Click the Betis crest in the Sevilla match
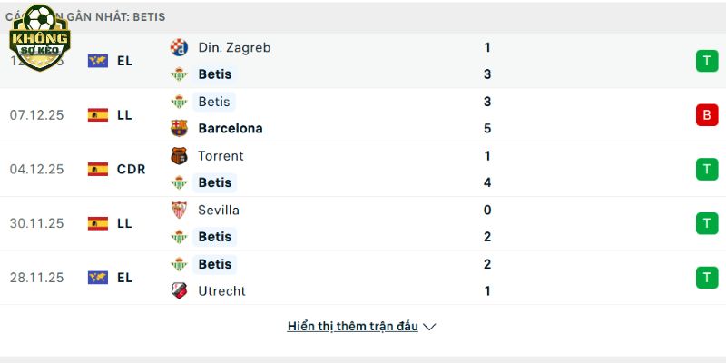Screen dimensions: 726x363 [x=179, y=237]
